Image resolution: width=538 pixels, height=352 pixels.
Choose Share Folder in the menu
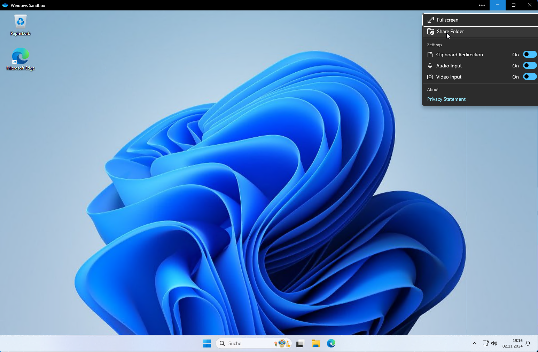pyautogui.click(x=480, y=31)
